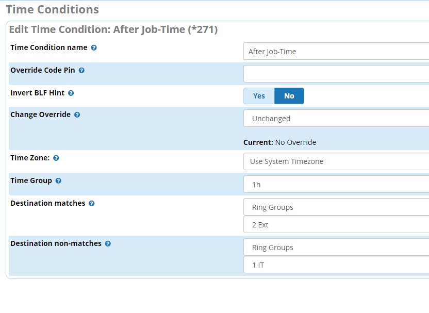Open the 1 IT destination dropdown
Viewport: 429px width, 313px height.
(335, 265)
